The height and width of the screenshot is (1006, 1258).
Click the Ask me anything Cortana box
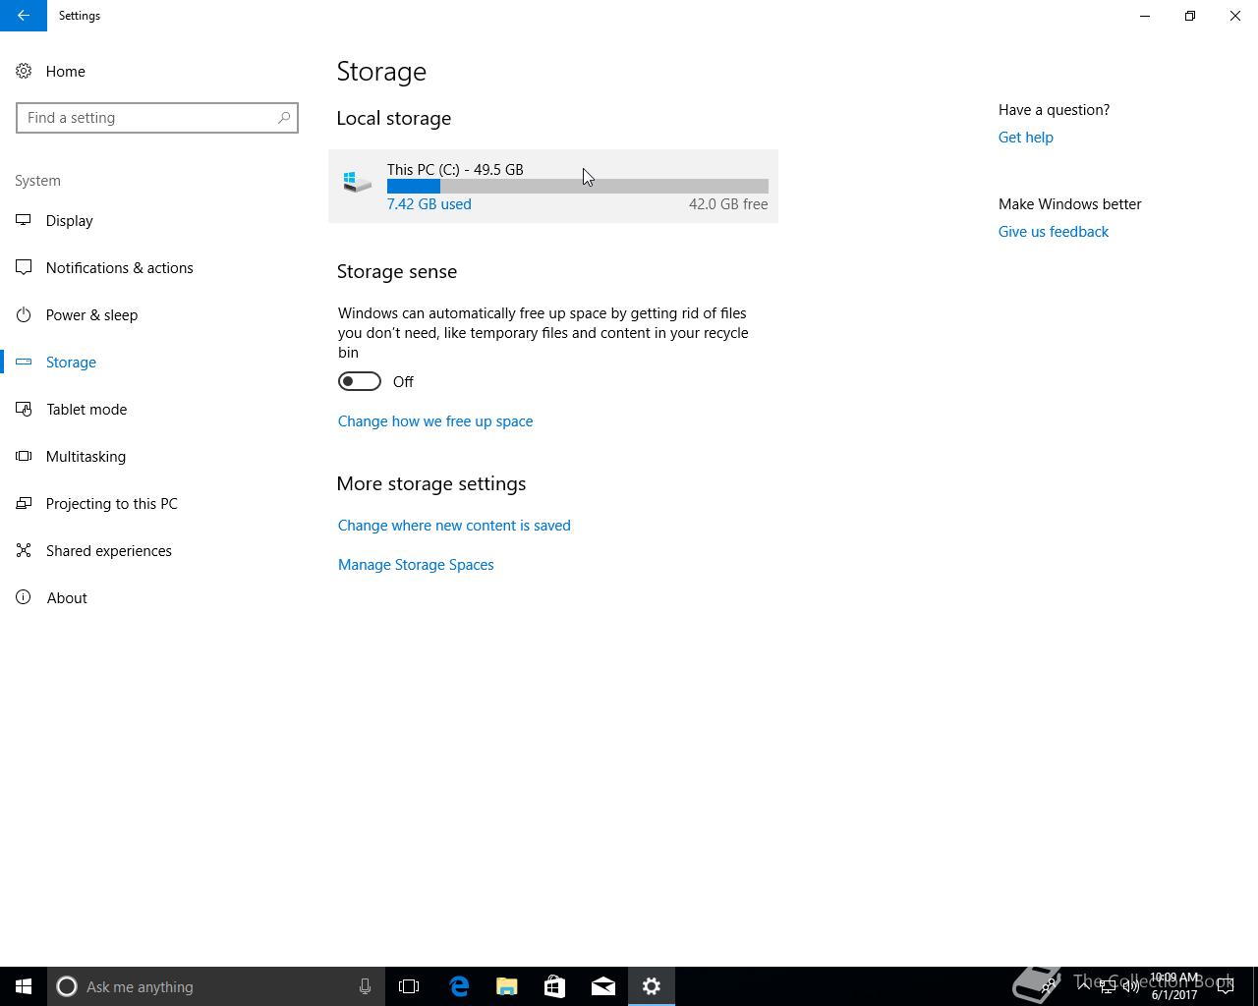[216, 986]
